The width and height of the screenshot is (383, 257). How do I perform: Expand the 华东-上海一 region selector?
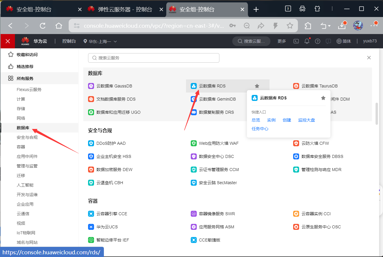[100, 41]
